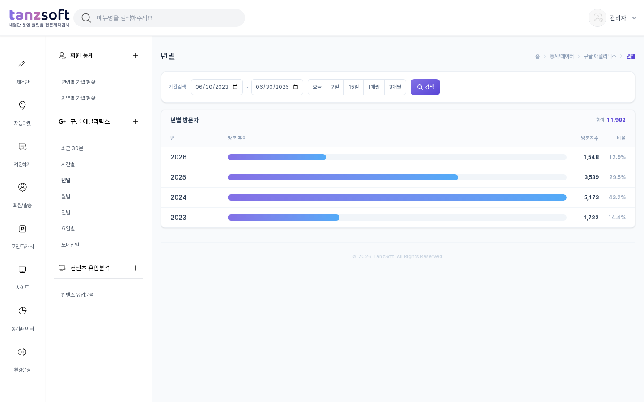Open the 월별 menu item
644x402 pixels.
pos(66,197)
